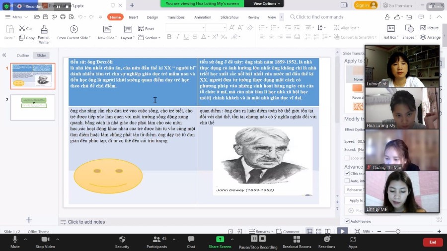Screen dimensions: 447x251
Task: Open the font size combo box
Action: click(x=216, y=28)
